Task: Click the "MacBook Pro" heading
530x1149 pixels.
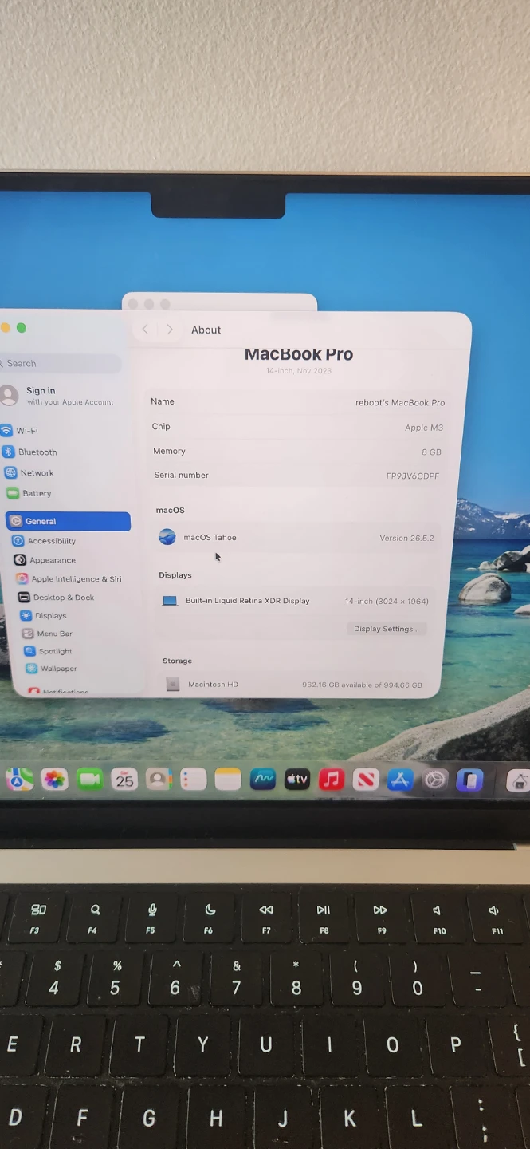Action: [x=299, y=354]
